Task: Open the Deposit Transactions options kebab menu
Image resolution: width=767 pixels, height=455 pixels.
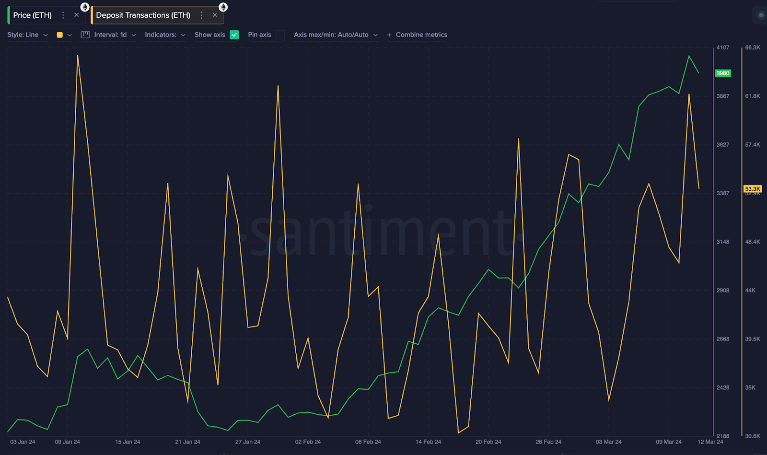Action: click(202, 15)
